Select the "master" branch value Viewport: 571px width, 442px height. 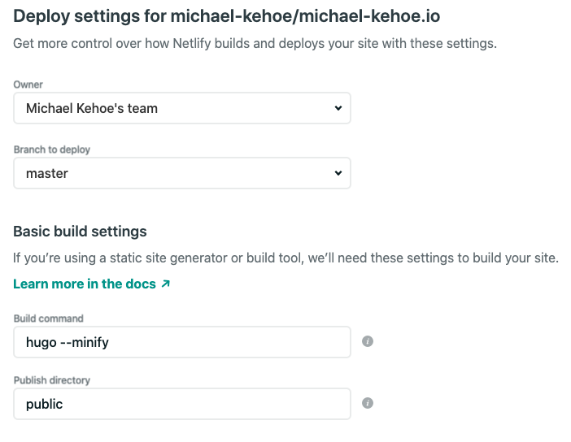(47, 173)
